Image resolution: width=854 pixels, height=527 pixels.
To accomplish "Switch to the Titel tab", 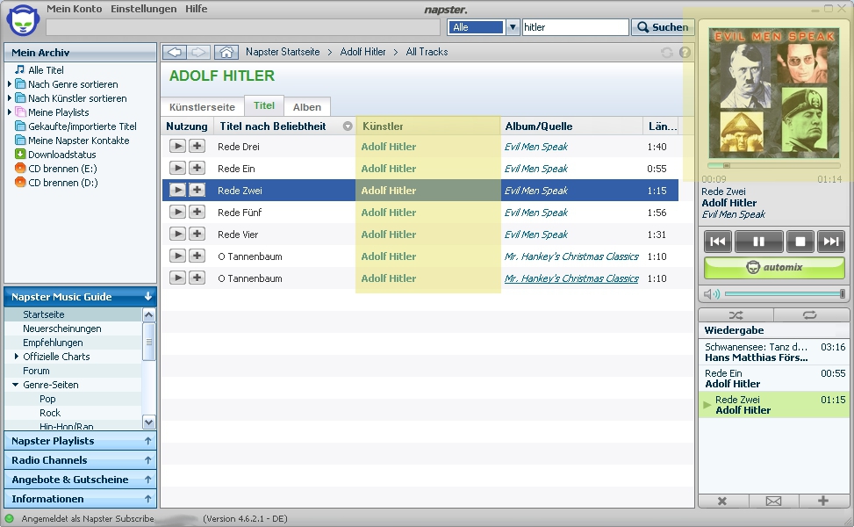I will click(x=264, y=105).
